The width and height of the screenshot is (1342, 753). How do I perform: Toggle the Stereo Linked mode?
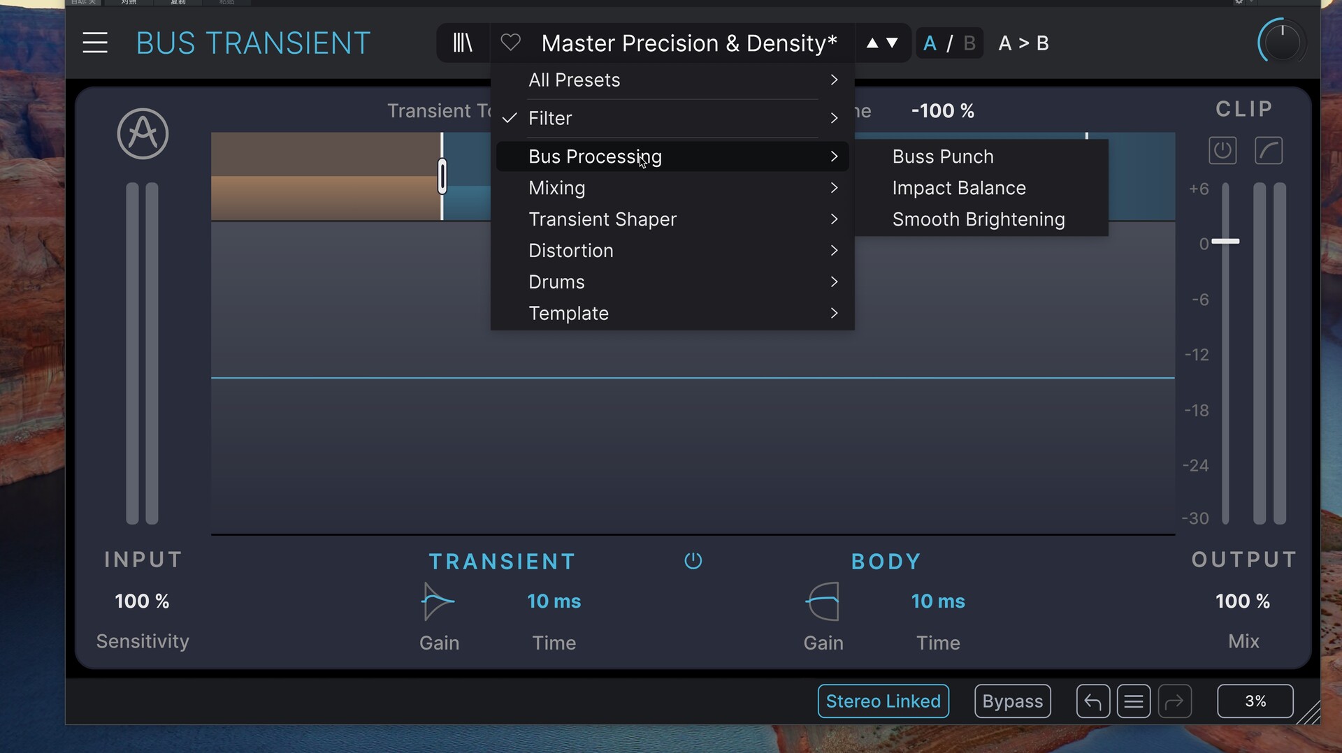pyautogui.click(x=883, y=701)
